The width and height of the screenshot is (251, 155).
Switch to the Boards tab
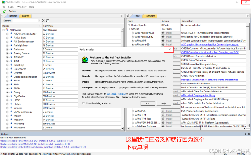(x=25, y=16)
